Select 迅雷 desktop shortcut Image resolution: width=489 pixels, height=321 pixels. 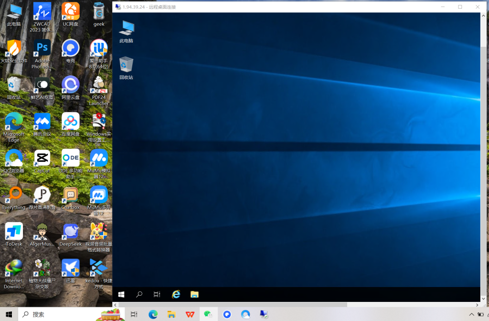71,271
